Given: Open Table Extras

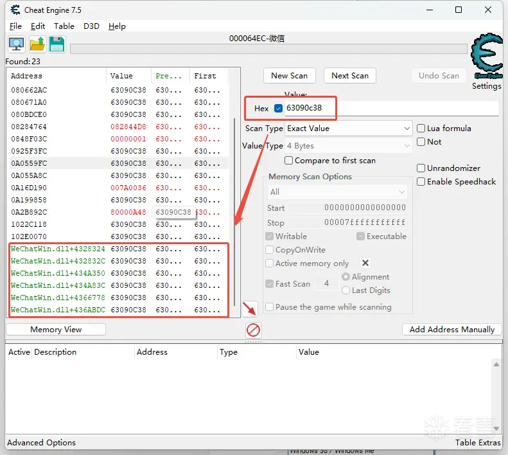Looking at the screenshot, I should coord(478,442).
